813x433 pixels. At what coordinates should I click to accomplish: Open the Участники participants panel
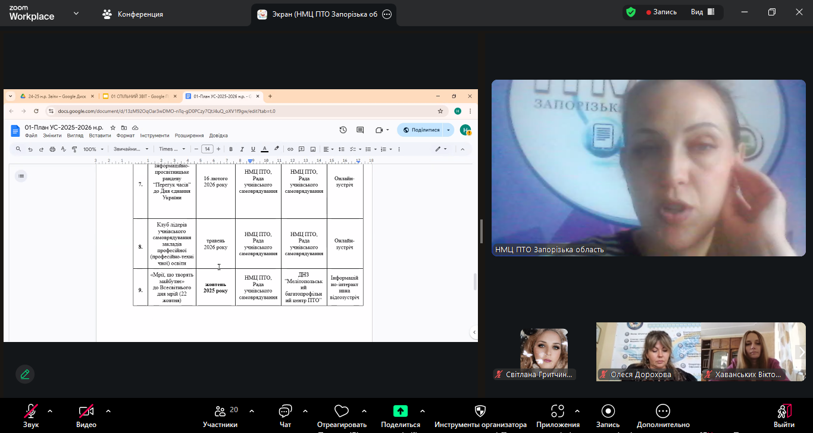220,412
